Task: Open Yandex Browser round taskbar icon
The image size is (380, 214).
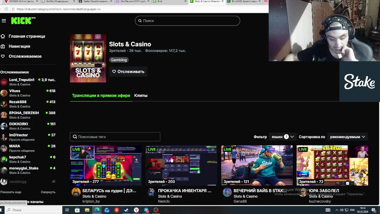Action: point(136,210)
